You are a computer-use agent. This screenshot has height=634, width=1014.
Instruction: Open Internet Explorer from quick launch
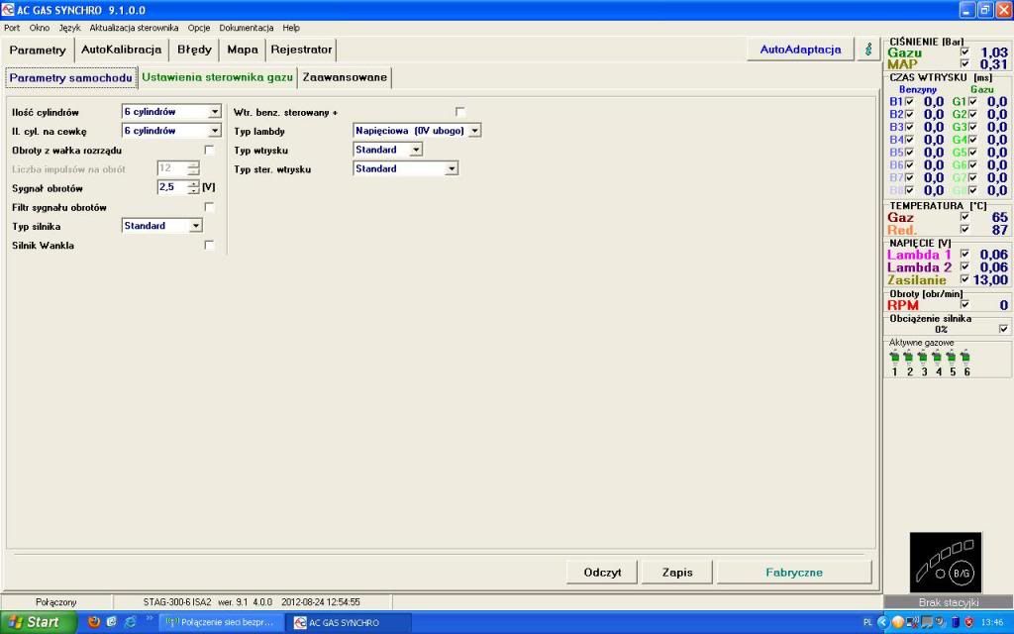130,622
